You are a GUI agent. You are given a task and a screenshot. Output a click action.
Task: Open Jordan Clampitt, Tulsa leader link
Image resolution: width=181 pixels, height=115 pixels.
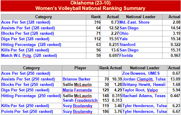[x=144, y=79]
